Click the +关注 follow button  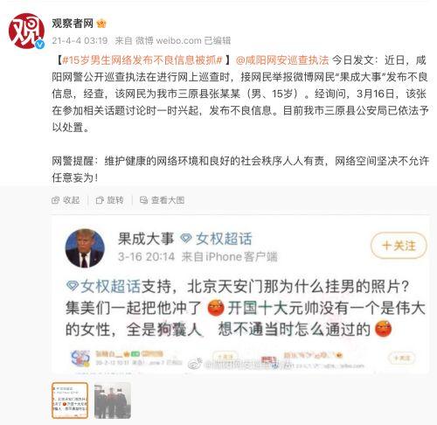click(x=399, y=246)
